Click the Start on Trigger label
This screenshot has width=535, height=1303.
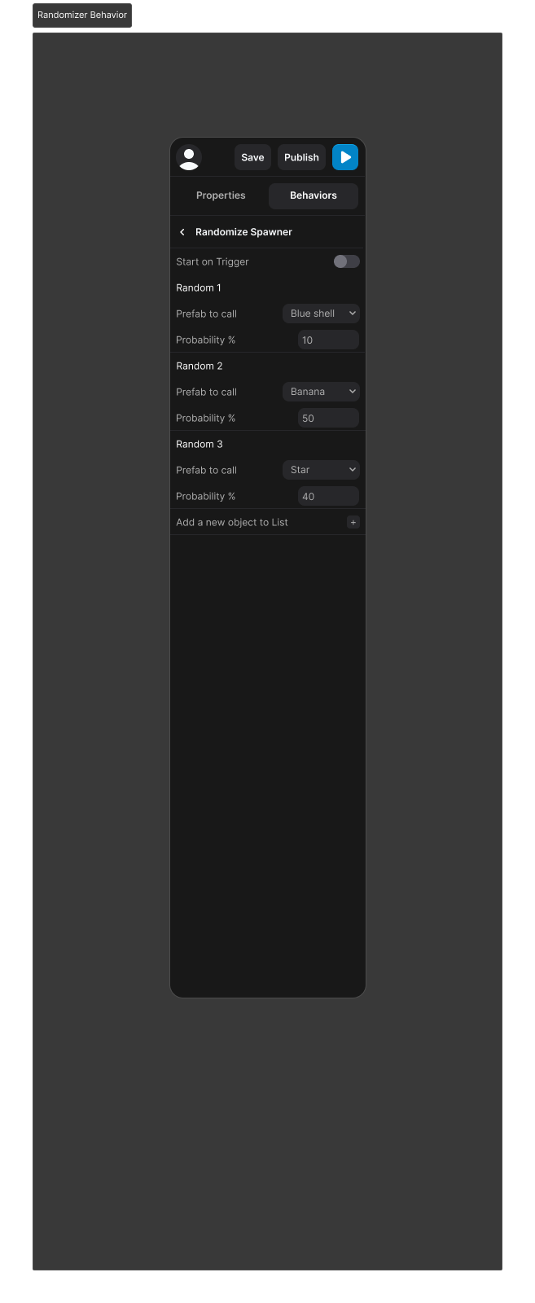213,261
